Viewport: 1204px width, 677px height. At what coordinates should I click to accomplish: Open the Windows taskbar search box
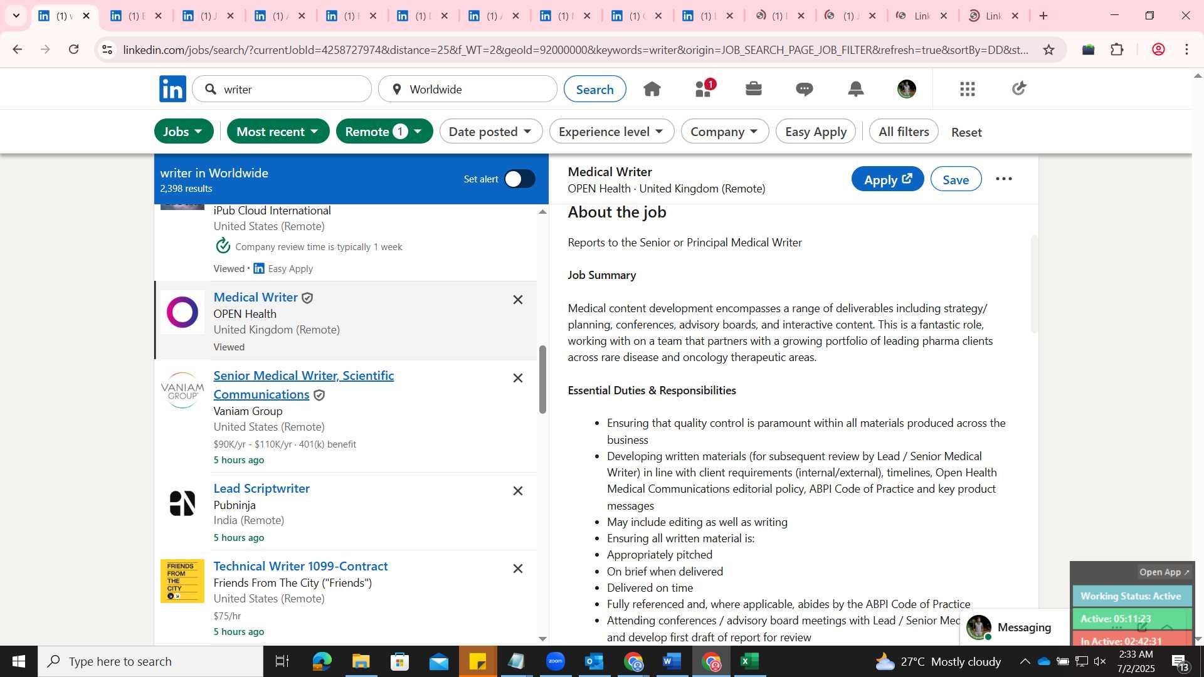click(x=150, y=661)
